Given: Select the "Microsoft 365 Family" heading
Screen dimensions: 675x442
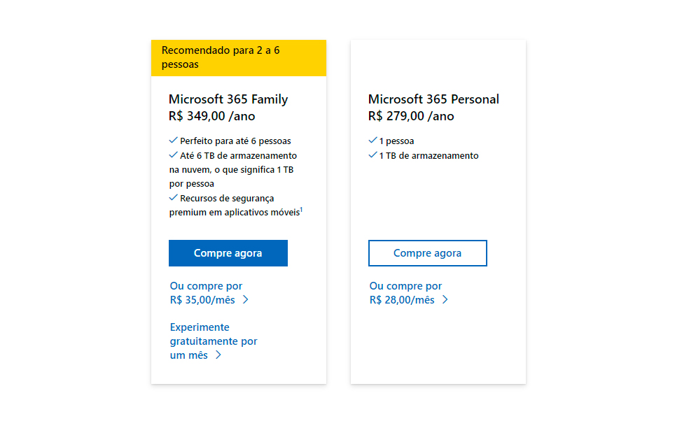Looking at the screenshot, I should pyautogui.click(x=228, y=99).
